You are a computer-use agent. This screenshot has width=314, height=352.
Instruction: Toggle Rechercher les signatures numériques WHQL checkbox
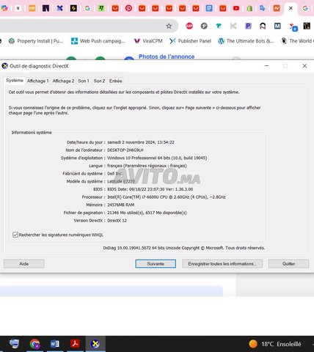click(x=15, y=235)
